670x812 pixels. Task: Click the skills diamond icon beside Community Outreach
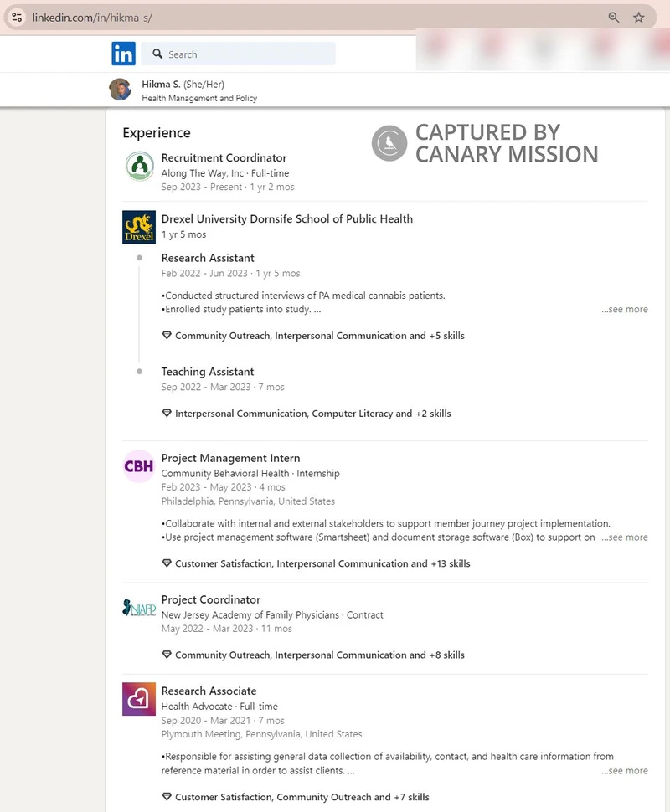(x=167, y=336)
